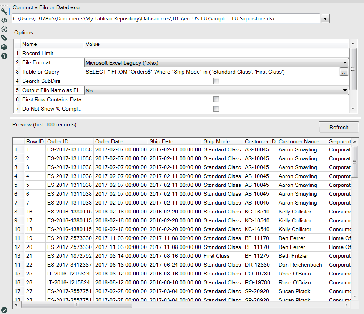Toggle Do Not Show % Completed

(216, 108)
